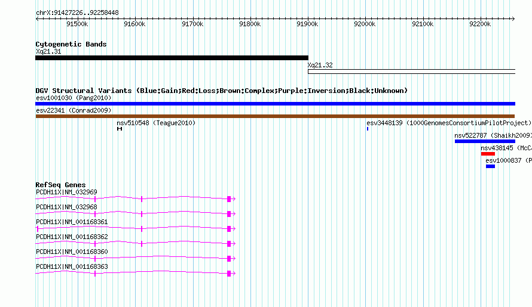Click the PCDH11X|NM_001168362 gene label
This screenshot has width=532, height=307.
point(72,237)
